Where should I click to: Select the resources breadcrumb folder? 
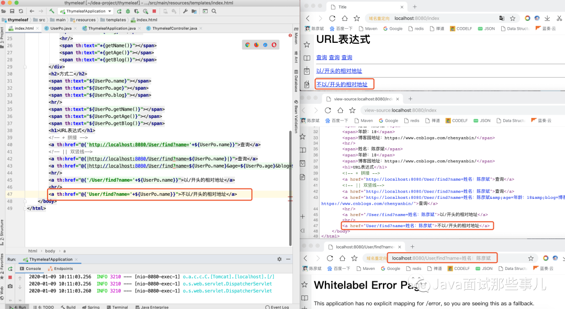pos(83,20)
